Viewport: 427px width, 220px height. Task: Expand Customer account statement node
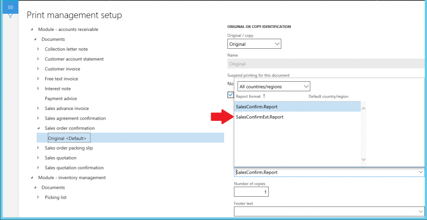pos(38,59)
